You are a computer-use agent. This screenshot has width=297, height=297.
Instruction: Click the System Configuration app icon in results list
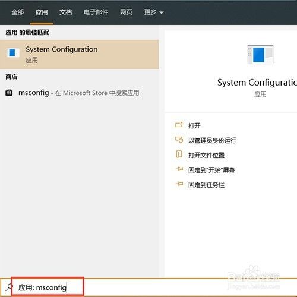click(12, 53)
